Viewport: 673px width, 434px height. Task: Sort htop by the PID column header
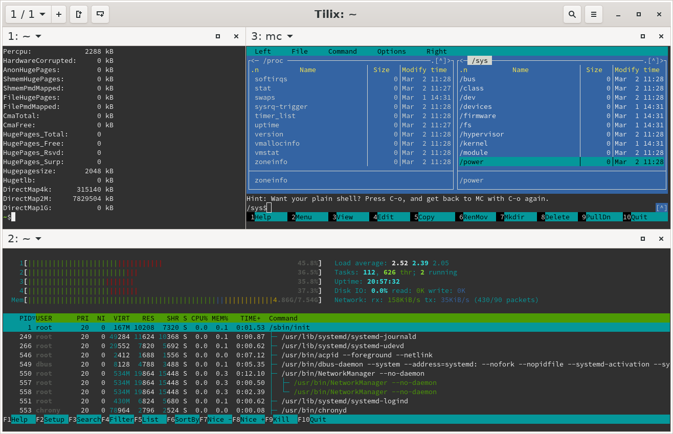(x=26, y=318)
